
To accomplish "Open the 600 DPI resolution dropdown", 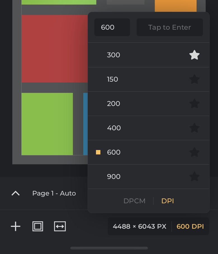I will tap(190, 226).
